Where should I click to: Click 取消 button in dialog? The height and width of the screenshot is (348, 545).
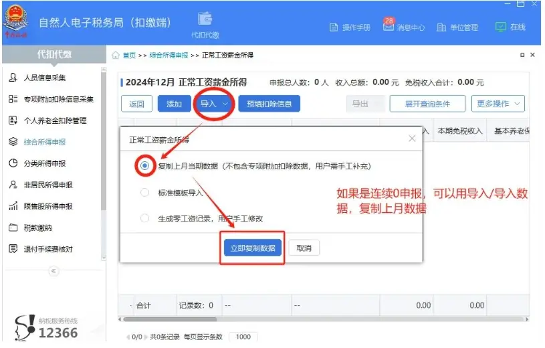(304, 248)
